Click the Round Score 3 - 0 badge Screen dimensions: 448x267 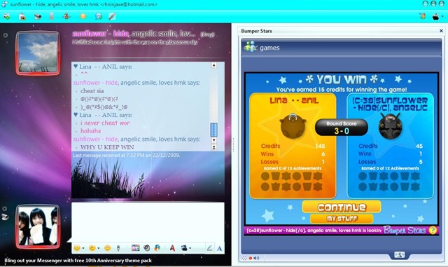[x=342, y=128]
